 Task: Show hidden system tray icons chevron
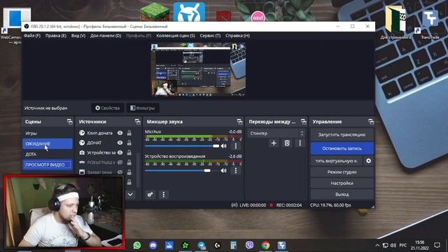pyautogui.click(x=377, y=246)
